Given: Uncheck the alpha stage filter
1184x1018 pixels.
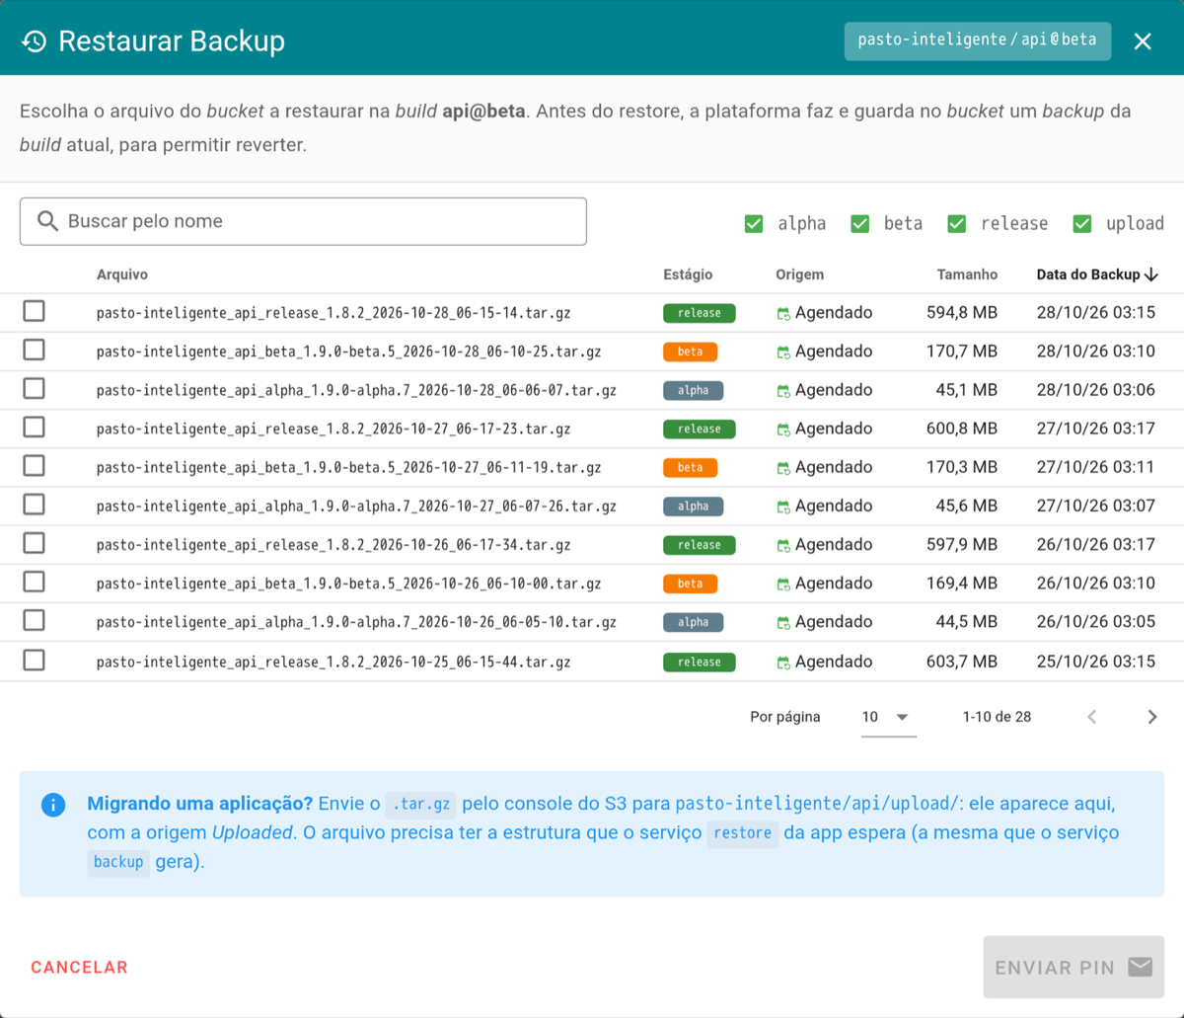Looking at the screenshot, I should [754, 223].
